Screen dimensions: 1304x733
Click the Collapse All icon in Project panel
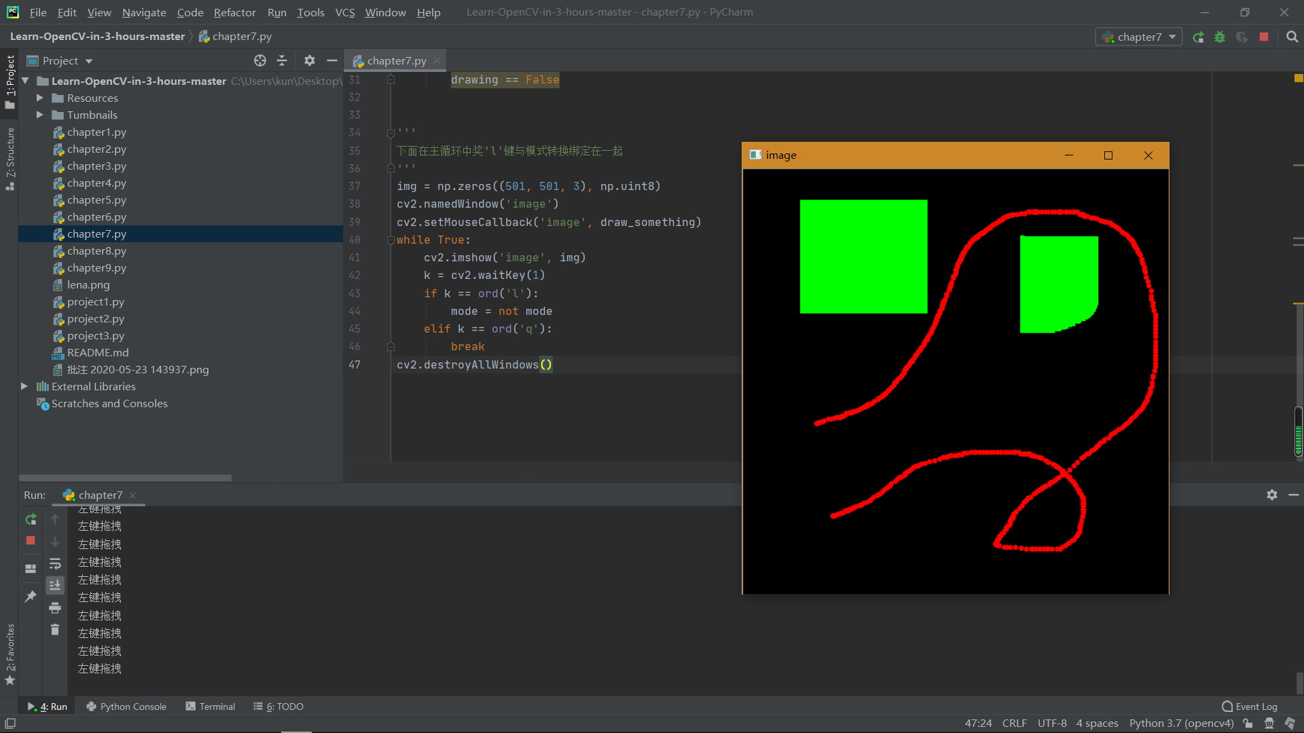point(282,61)
